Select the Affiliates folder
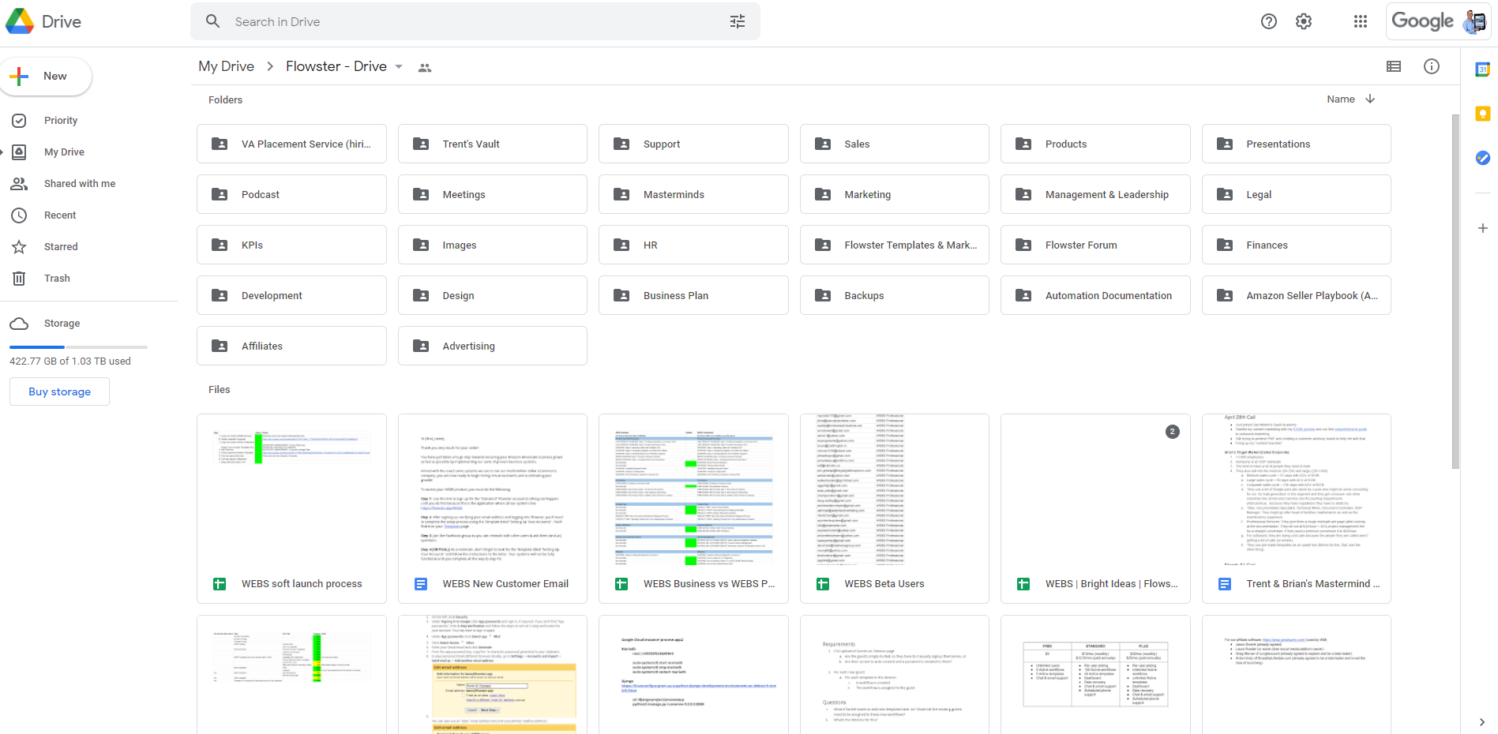Screen dimensions: 1498x734 [291, 346]
